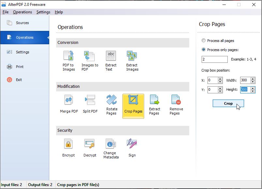This screenshot has width=262, height=189.
Task: Select the Remove Pages tool
Action: coord(176,105)
